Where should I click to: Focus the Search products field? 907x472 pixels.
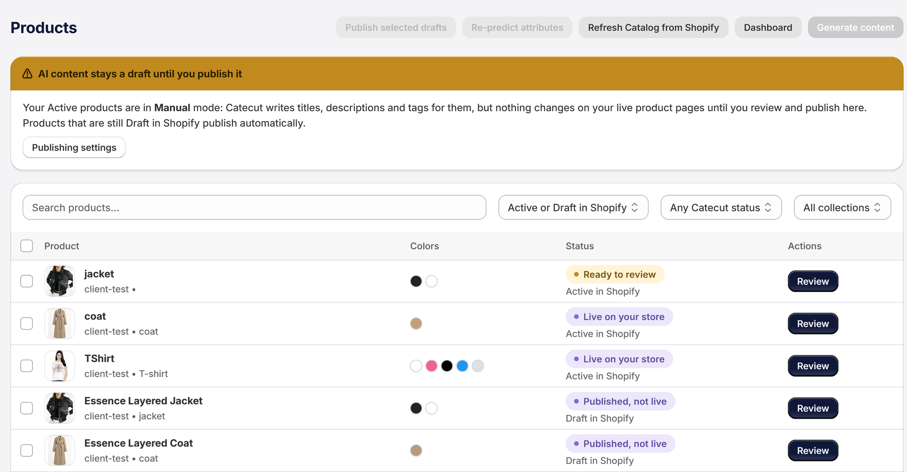pos(254,208)
